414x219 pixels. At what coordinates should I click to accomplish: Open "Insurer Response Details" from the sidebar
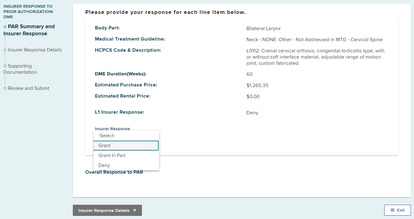click(x=35, y=50)
